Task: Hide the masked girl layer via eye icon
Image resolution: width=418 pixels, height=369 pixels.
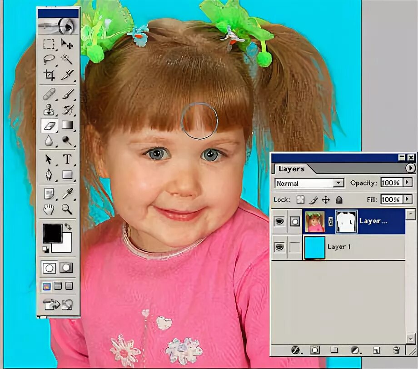Action: coord(279,221)
